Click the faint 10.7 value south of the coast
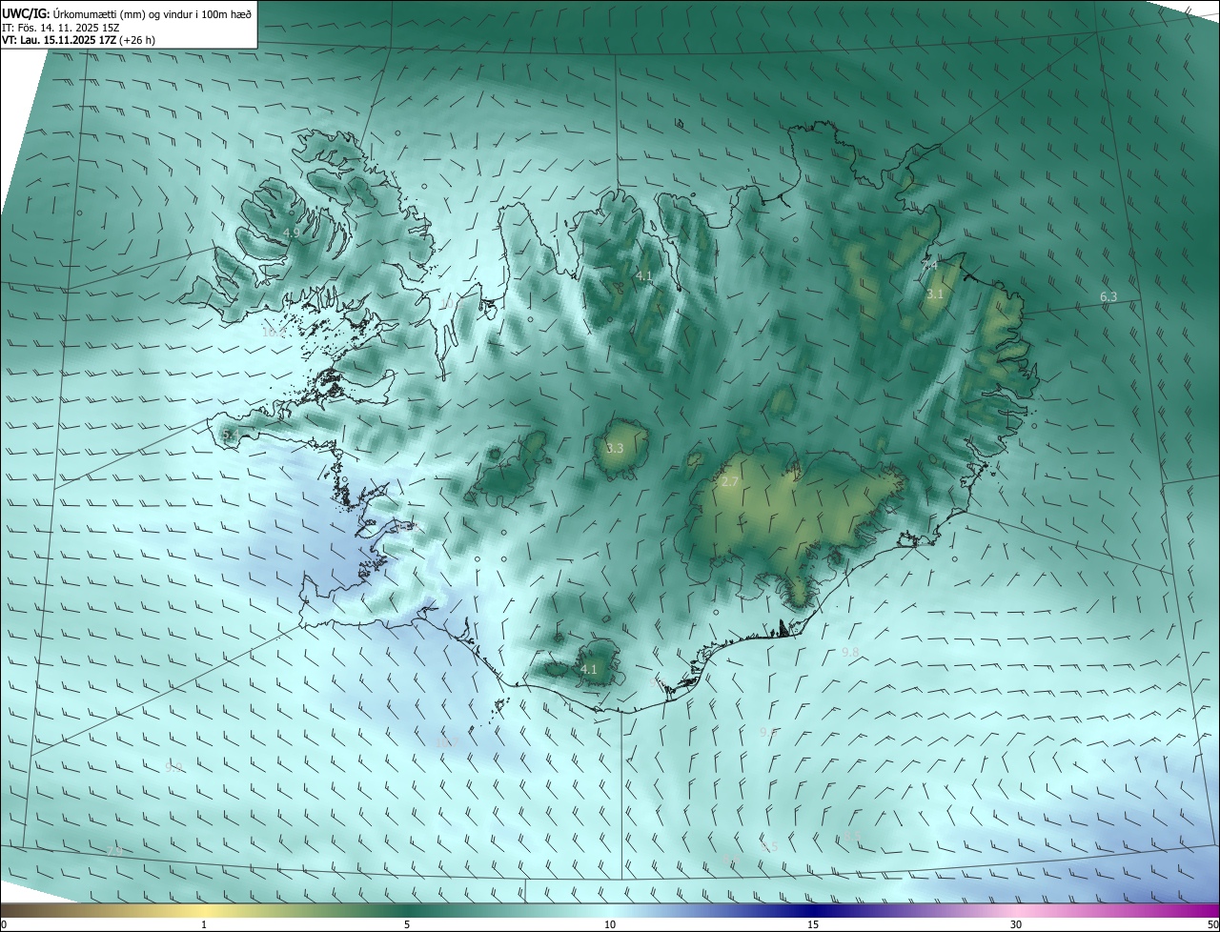 tap(446, 742)
